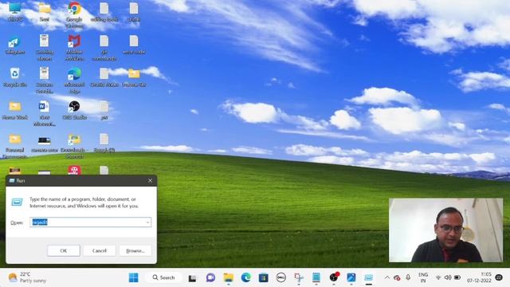Open Recycle Bin on desktop
Viewport: 510px width, 287px height.
pos(15,77)
